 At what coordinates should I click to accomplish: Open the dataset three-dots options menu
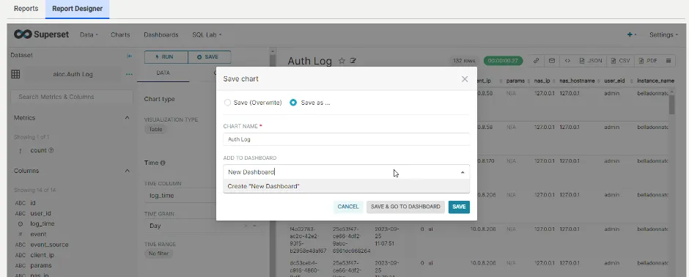(129, 74)
